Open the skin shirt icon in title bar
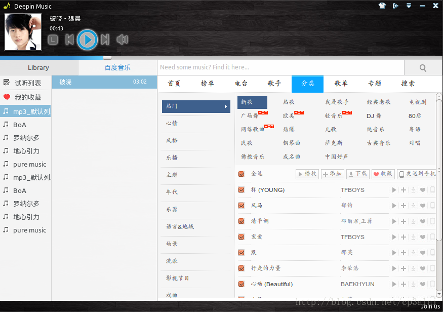 (x=382, y=6)
